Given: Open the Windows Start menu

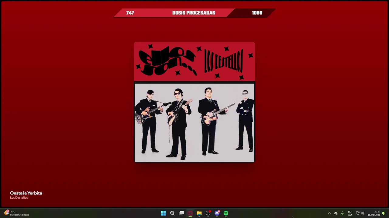Looking at the screenshot, I should [163, 213].
